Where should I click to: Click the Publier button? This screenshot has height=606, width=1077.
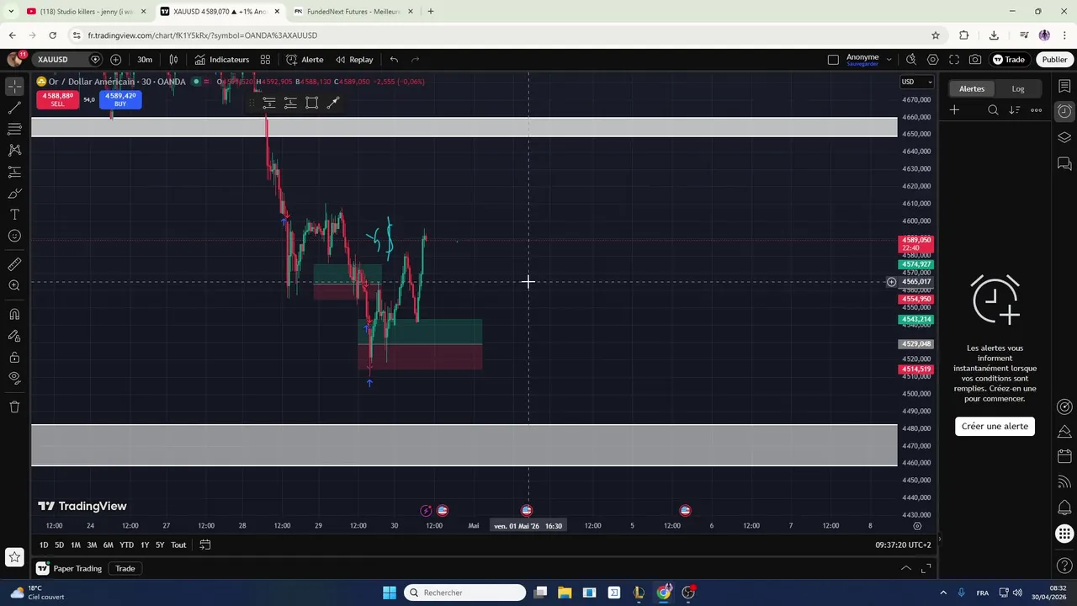(x=1054, y=60)
